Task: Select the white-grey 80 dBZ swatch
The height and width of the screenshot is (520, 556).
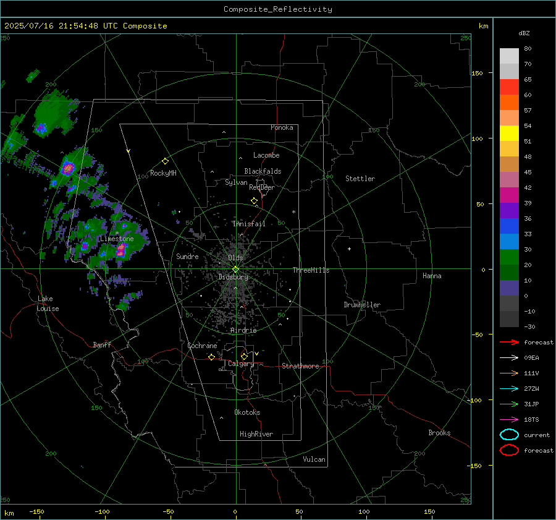Action: pyautogui.click(x=509, y=56)
